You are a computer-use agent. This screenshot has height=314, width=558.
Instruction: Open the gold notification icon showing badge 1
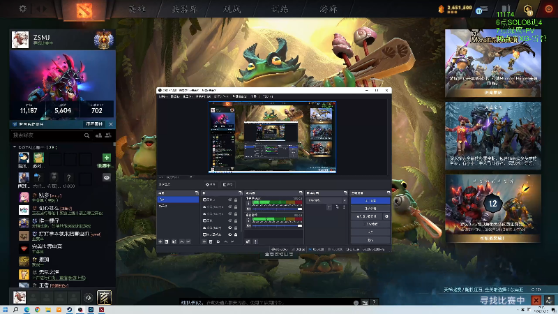[528, 10]
